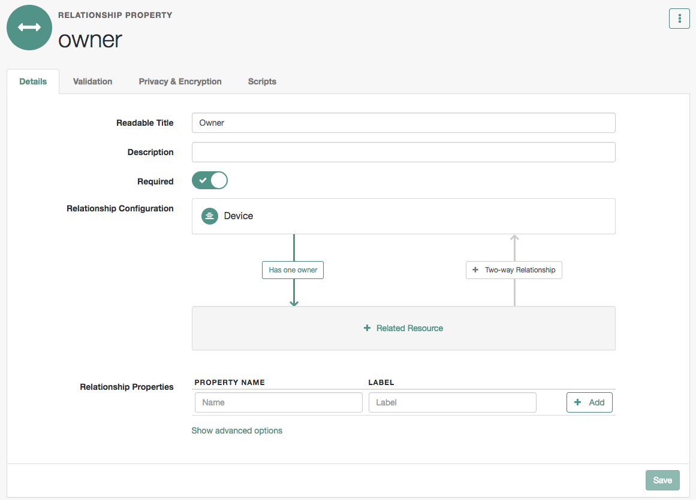Click the plus icon on Add button

pos(578,402)
